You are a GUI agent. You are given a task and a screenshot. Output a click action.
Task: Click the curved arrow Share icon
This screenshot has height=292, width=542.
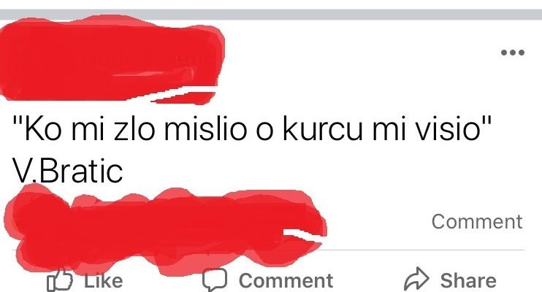tap(416, 279)
